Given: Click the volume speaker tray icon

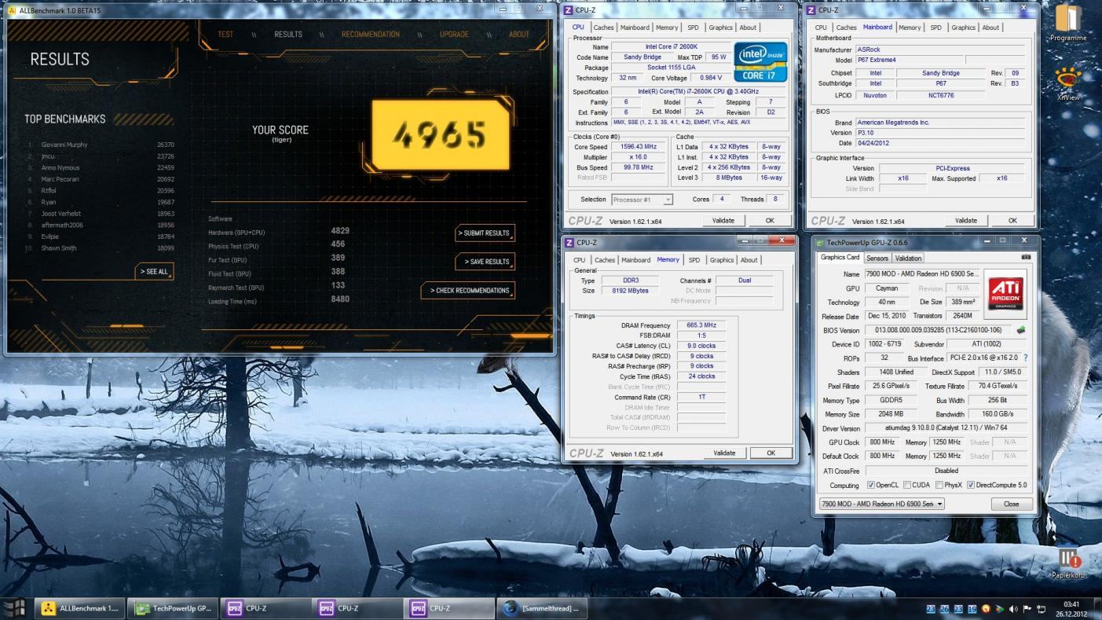Looking at the screenshot, I should coord(1013,609).
